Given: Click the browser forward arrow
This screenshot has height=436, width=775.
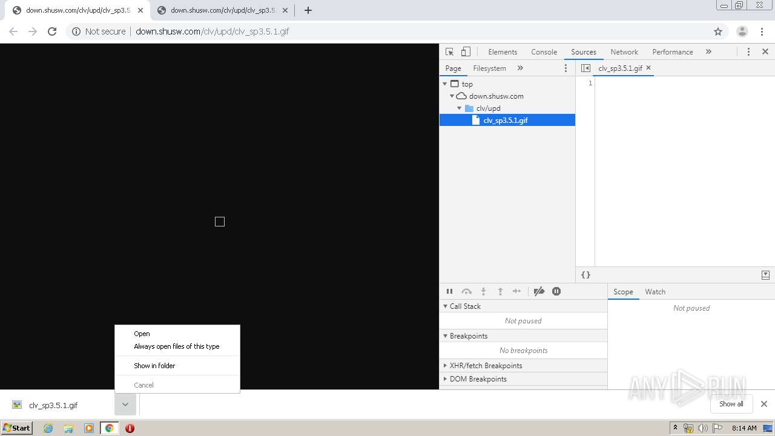Looking at the screenshot, I should pos(33,31).
